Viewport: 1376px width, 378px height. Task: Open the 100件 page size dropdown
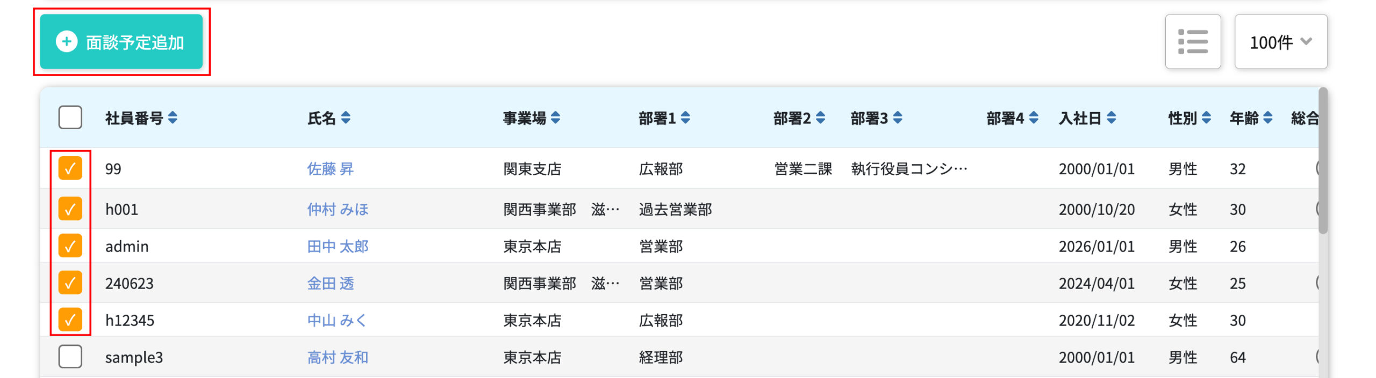click(1280, 42)
